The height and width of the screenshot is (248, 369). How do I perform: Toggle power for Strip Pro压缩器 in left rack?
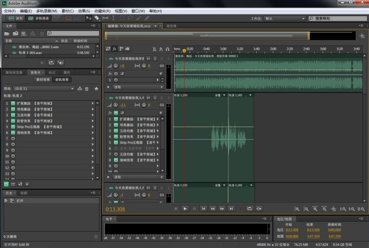(13, 127)
